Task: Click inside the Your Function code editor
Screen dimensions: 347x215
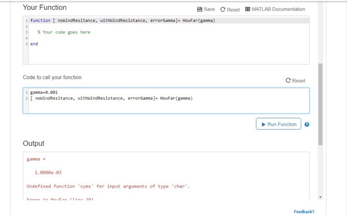Action: [x=166, y=40]
